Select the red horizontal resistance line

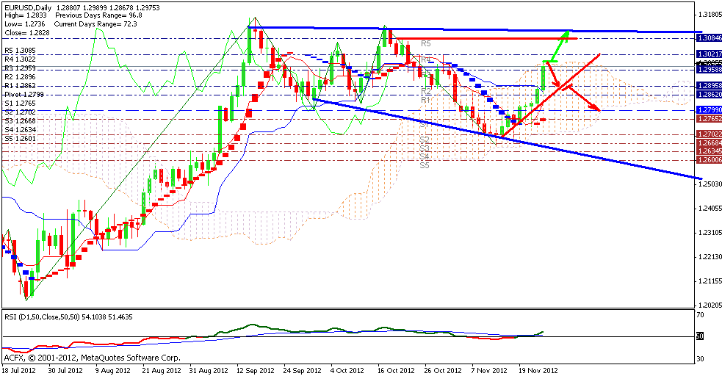pyautogui.click(x=485, y=38)
